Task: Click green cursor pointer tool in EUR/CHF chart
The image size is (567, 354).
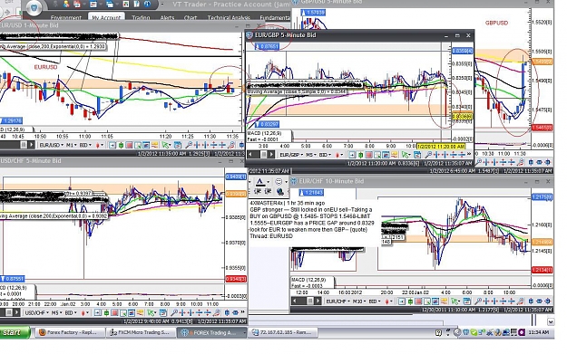Action: pos(455,301)
